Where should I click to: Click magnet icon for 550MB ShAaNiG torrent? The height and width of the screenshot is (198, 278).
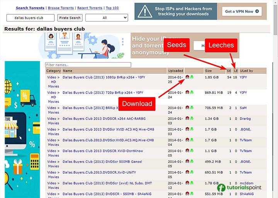[187, 194]
